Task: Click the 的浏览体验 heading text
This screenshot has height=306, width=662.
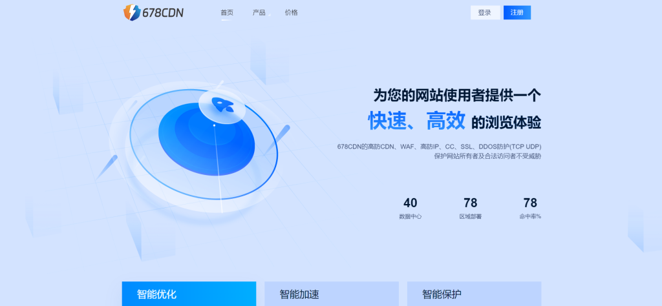Action: 506,122
